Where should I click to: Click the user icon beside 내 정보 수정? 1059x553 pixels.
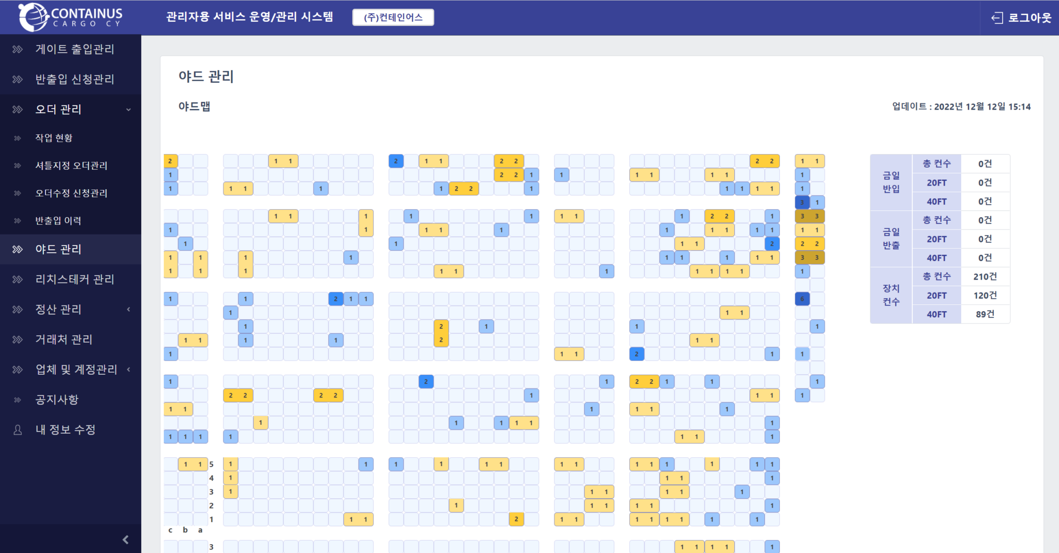(x=18, y=430)
